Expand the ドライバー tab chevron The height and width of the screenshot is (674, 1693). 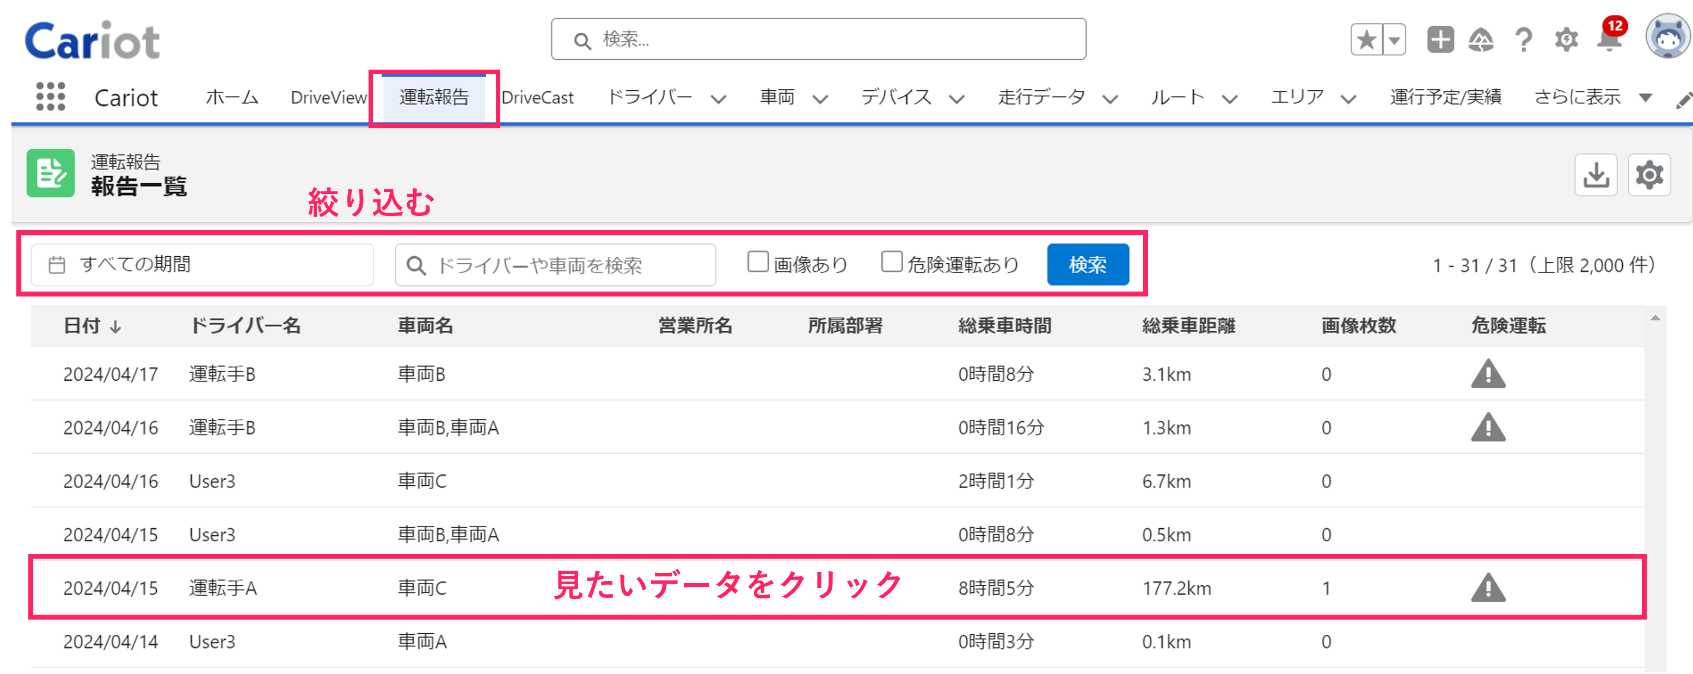719,99
